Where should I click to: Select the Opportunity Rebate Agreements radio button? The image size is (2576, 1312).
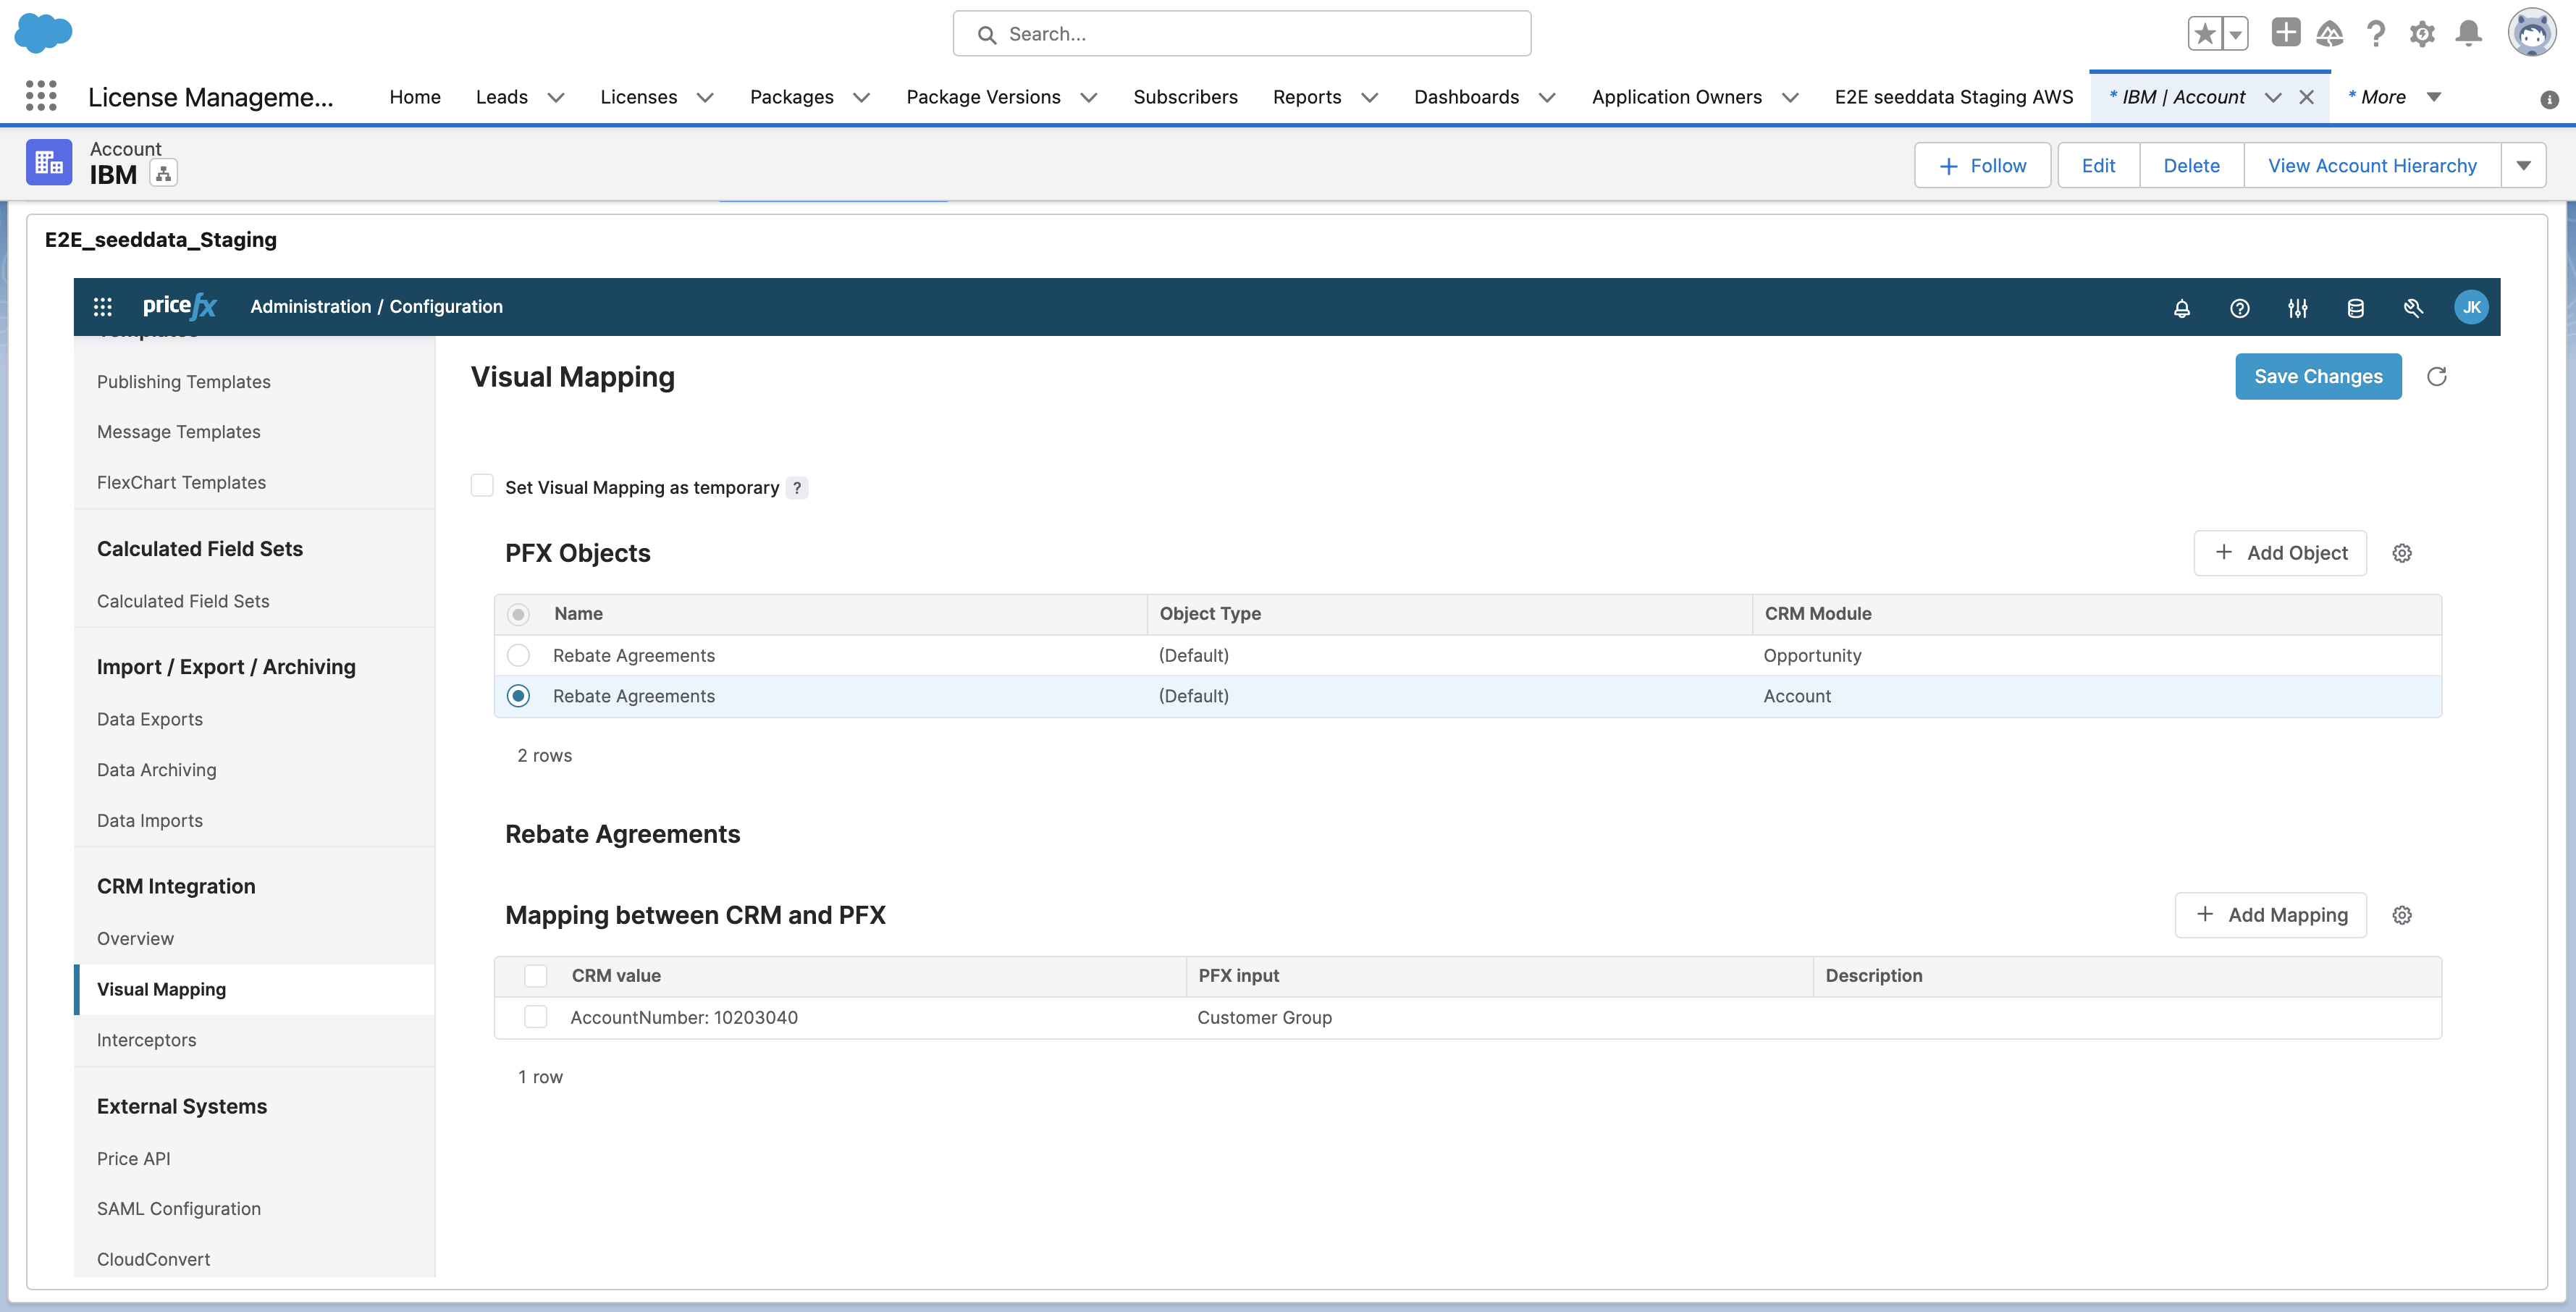[518, 655]
